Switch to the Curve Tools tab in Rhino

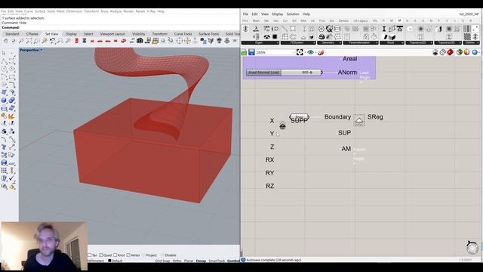[183, 34]
